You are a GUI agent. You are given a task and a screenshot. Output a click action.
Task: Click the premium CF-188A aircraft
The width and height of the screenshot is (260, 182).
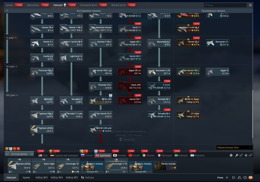point(188,114)
